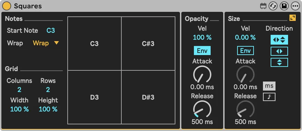Toggle the yellow device activator circle
The height and width of the screenshot is (131, 302).
7,6
